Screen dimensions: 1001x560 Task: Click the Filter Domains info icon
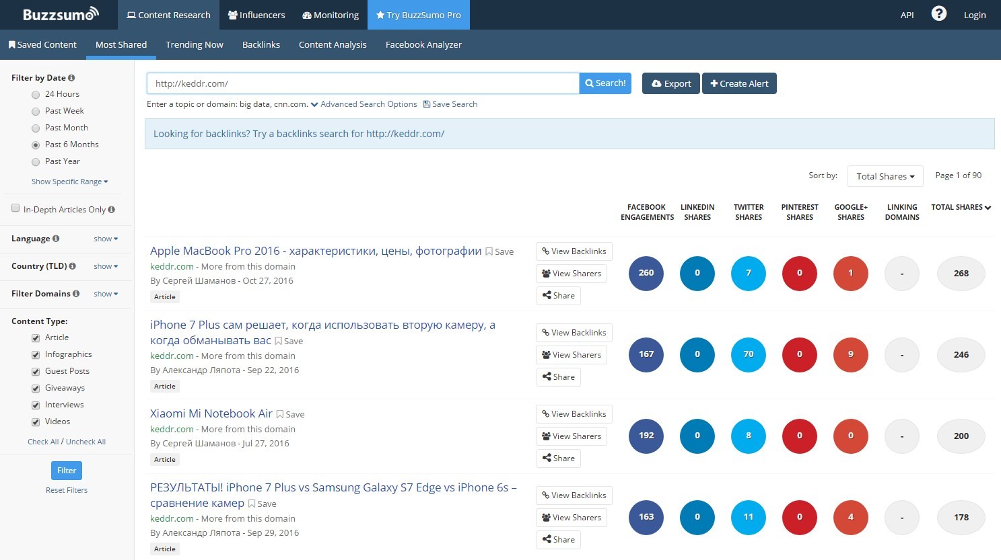tap(76, 294)
